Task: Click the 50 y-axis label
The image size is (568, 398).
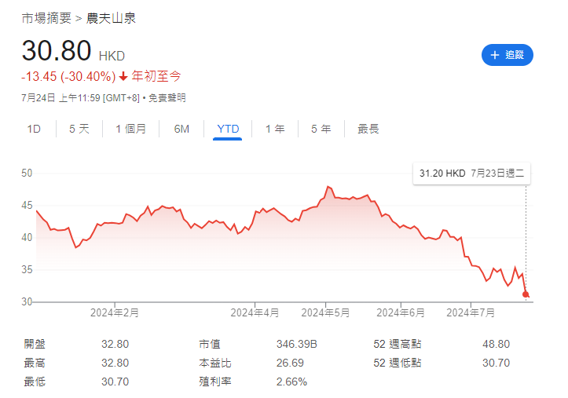Action: tap(27, 173)
